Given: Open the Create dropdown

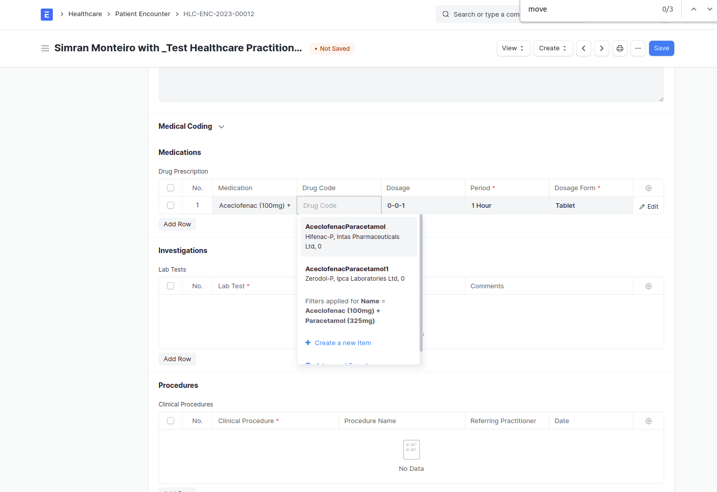Looking at the screenshot, I should tap(553, 48).
